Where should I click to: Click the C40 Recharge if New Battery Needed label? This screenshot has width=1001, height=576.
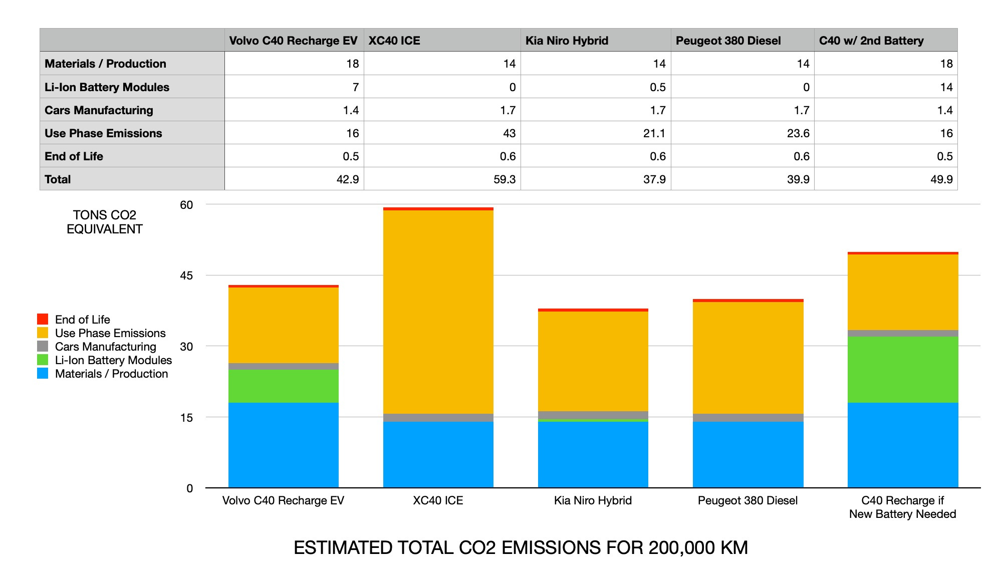click(902, 507)
